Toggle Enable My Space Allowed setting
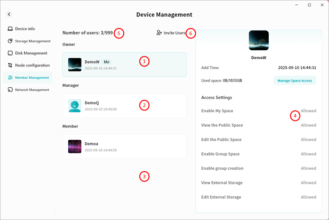The width and height of the screenshot is (329, 220). click(x=308, y=111)
